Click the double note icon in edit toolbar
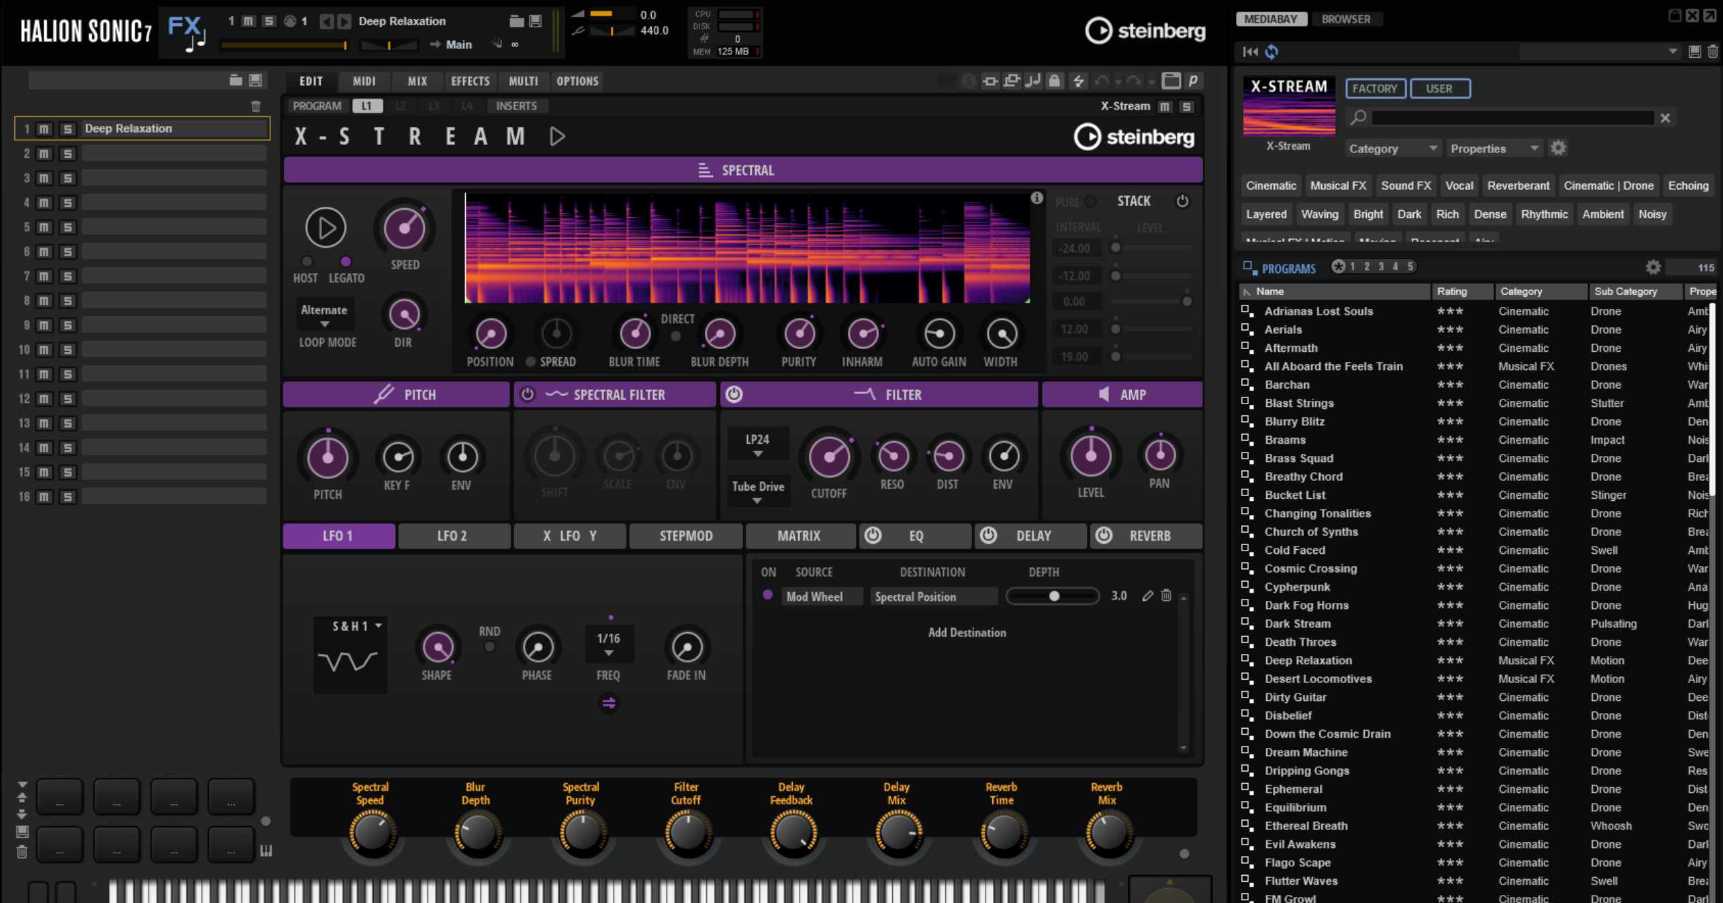 pyautogui.click(x=1033, y=81)
